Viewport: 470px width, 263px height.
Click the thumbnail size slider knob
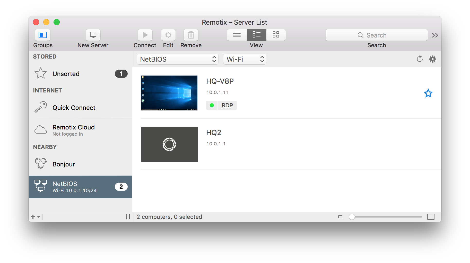click(352, 217)
